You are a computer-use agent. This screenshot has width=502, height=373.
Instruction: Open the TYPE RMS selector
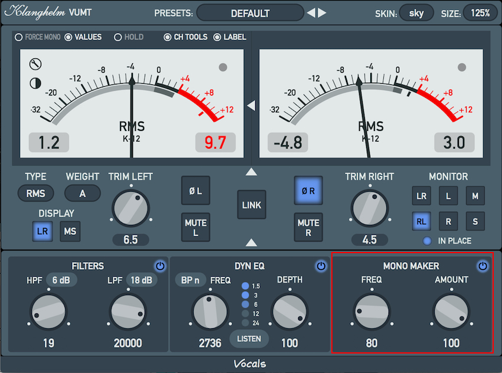coord(35,193)
